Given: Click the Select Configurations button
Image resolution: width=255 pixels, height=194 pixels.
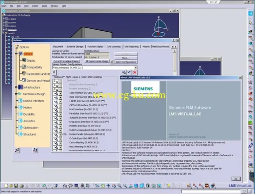Looking at the screenshot, I should [126, 62].
